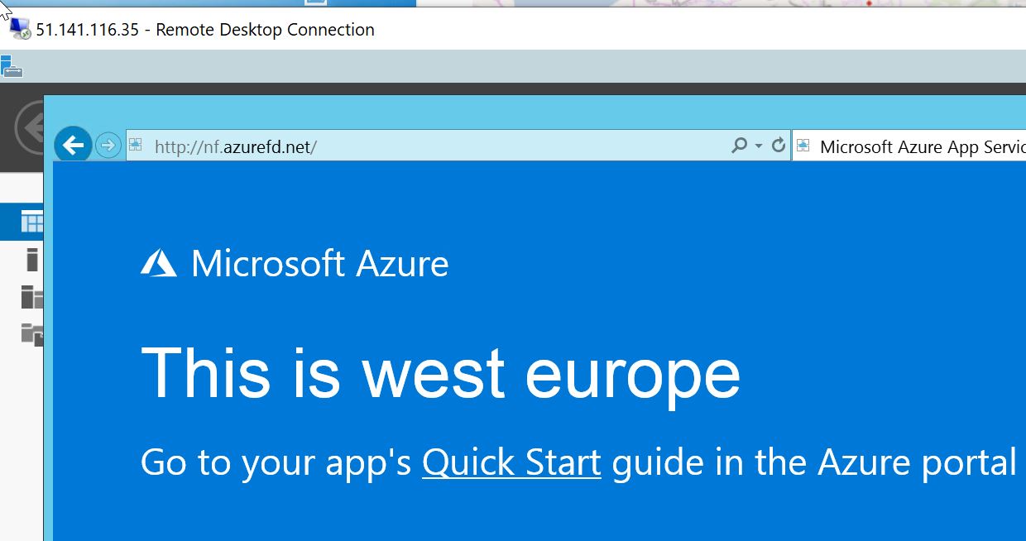Click the Remote Desktop Connection title bar icon
This screenshot has height=541, width=1026.
point(20,30)
